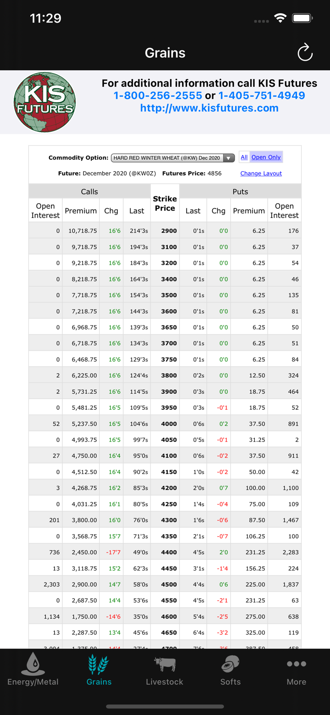Tap the refresh icon in header
Image resolution: width=330 pixels, height=715 pixels.
pos(305,53)
